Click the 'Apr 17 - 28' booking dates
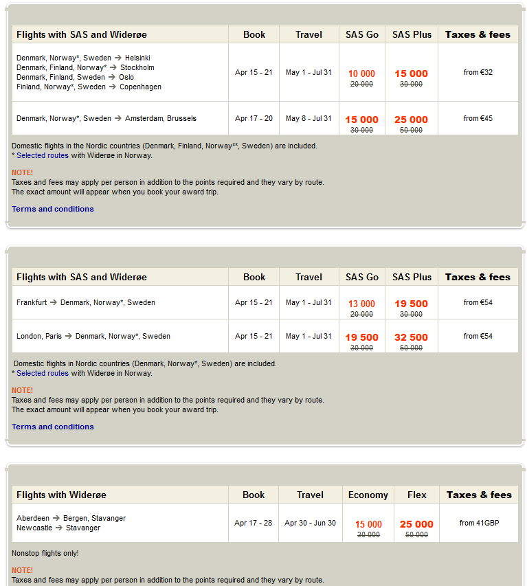527x586 pixels. click(x=253, y=523)
